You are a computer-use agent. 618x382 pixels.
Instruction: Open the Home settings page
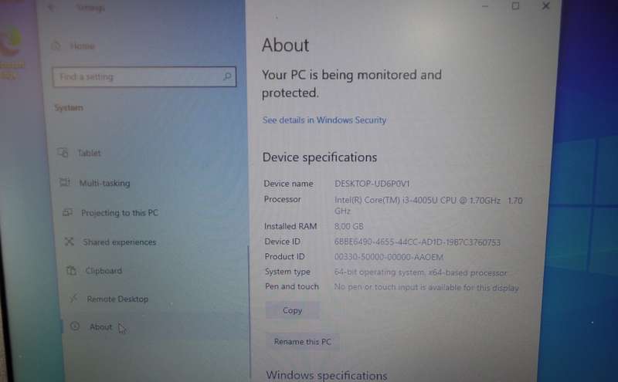[83, 46]
